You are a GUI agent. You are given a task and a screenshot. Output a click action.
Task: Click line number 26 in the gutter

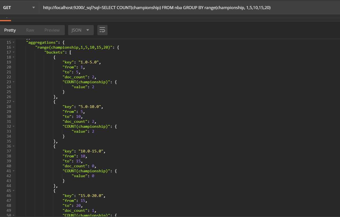tap(9, 97)
